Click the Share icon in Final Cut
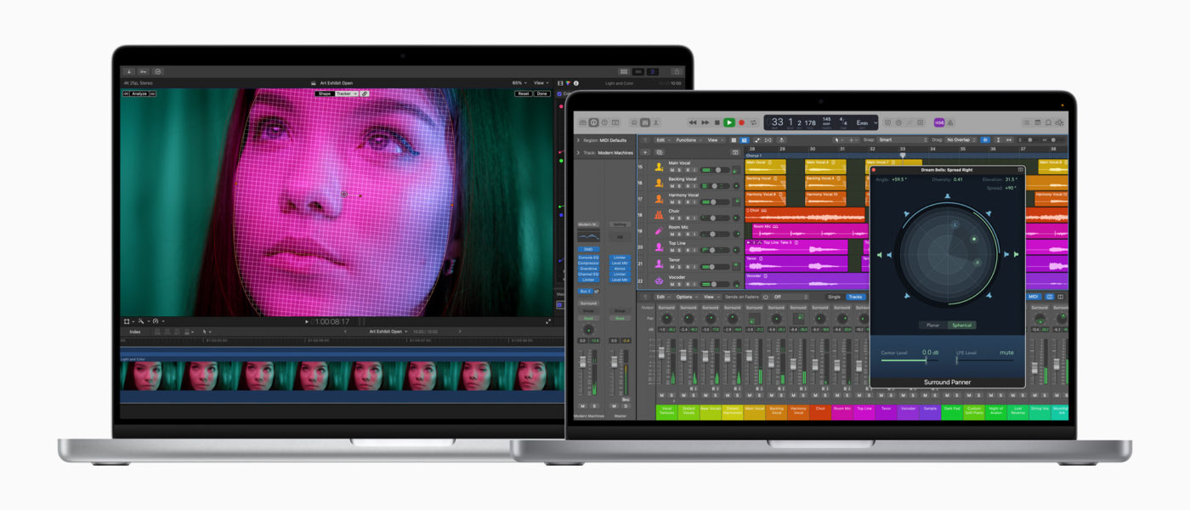 point(677,72)
